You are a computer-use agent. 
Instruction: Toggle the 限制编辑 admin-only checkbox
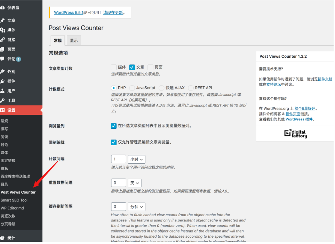pyautogui.click(x=114, y=142)
